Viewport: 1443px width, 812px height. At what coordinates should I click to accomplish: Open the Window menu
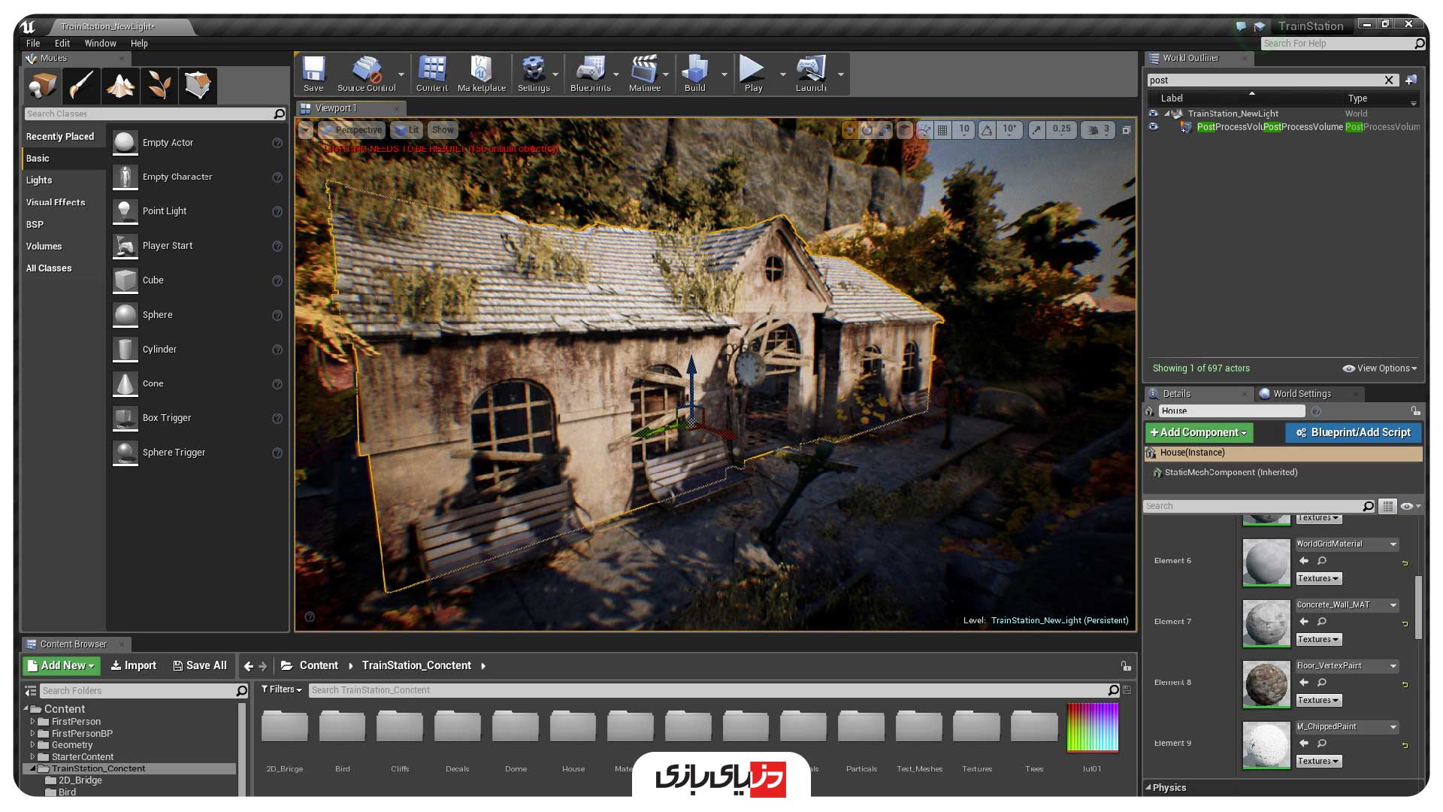click(100, 44)
